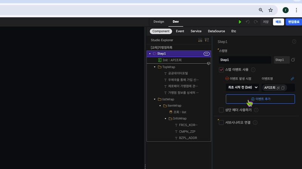Click the database icon of 조회 : list
Image resolution: width=302 pixels, height=169 pixels.
[171, 112]
